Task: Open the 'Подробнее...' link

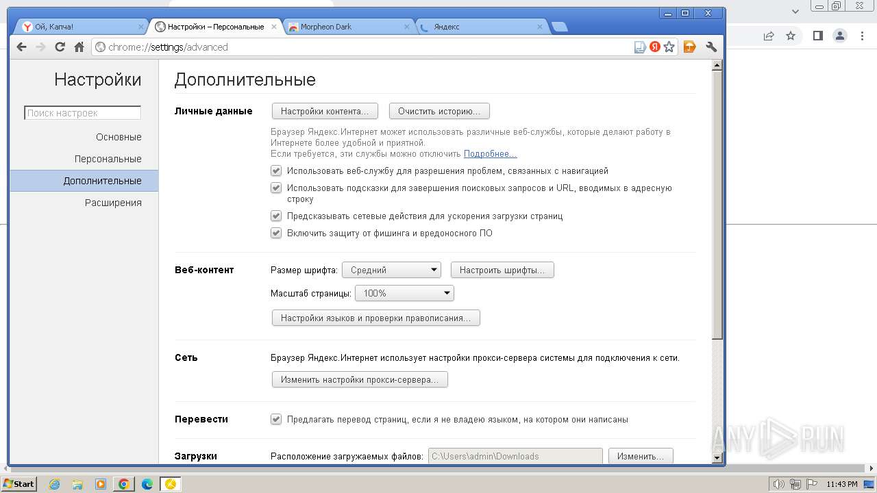Action: coord(490,154)
